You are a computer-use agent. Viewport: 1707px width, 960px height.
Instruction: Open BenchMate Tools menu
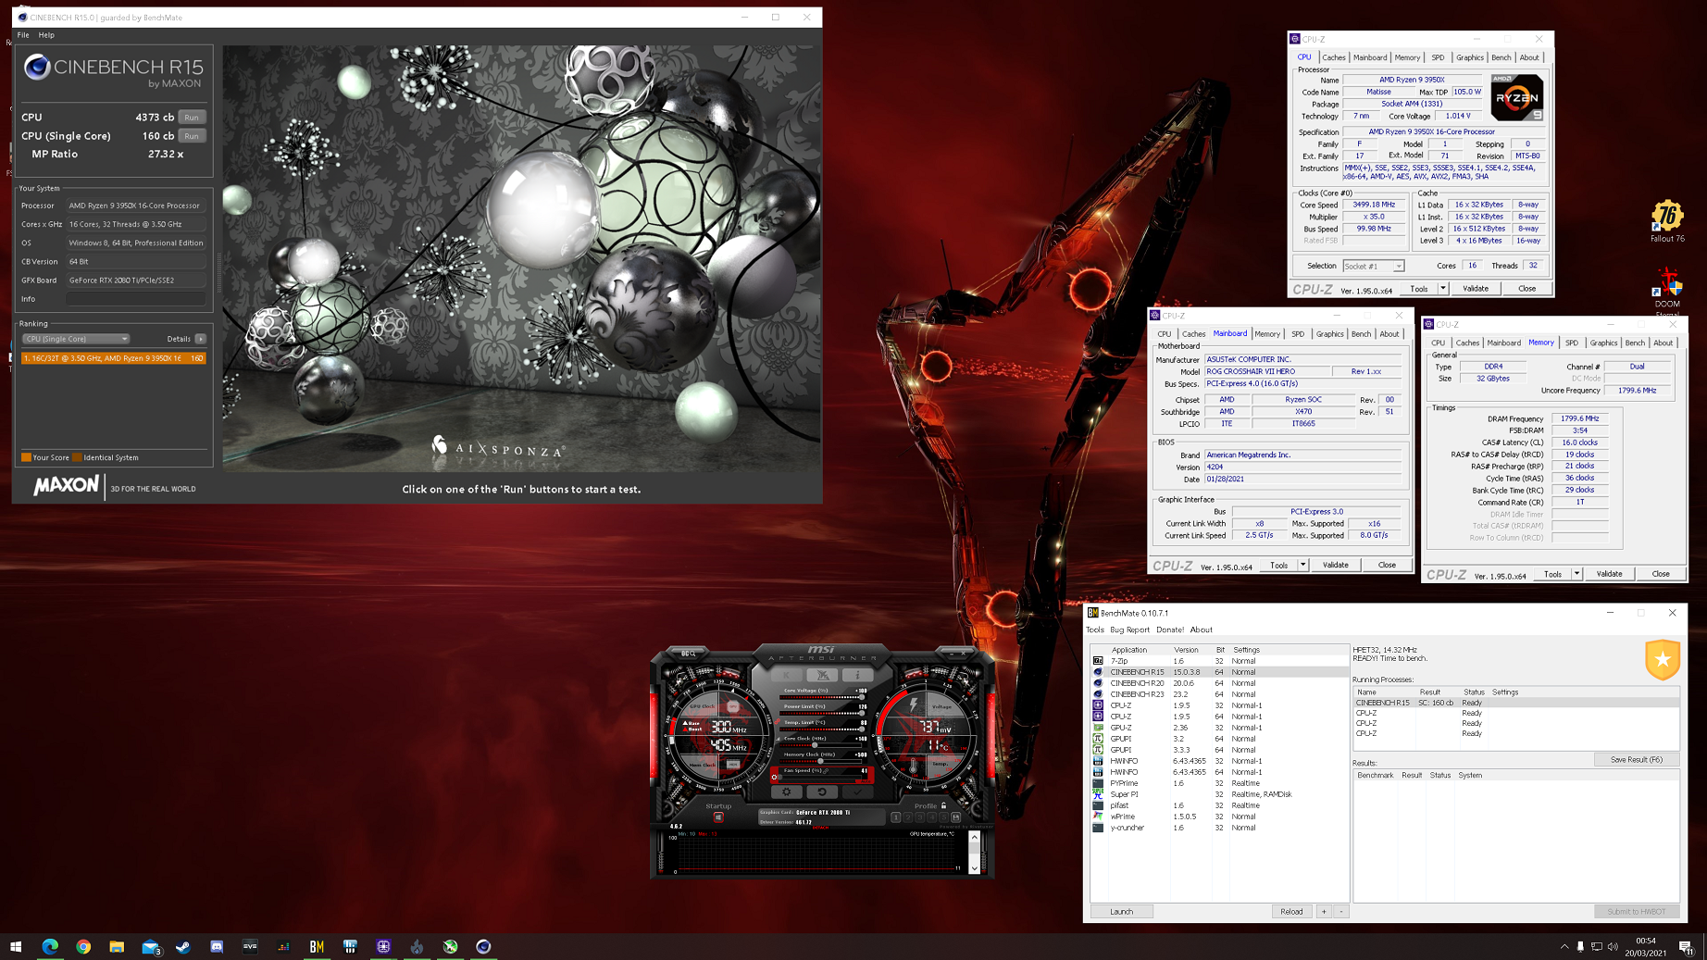tap(1095, 630)
